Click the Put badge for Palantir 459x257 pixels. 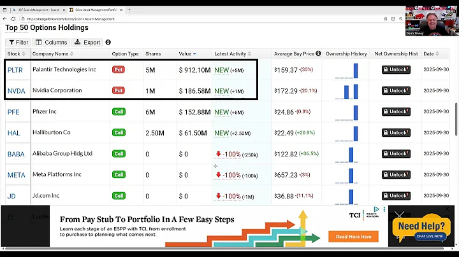[x=119, y=70]
